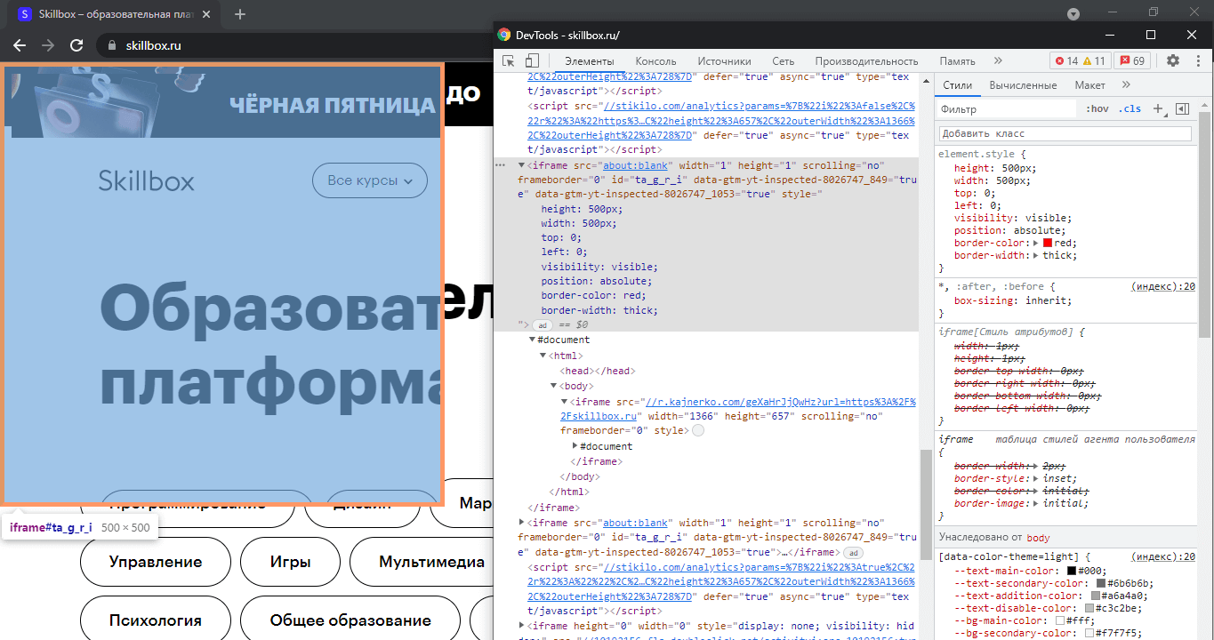Click the Психология category button
The height and width of the screenshot is (640, 1214).
tap(156, 620)
